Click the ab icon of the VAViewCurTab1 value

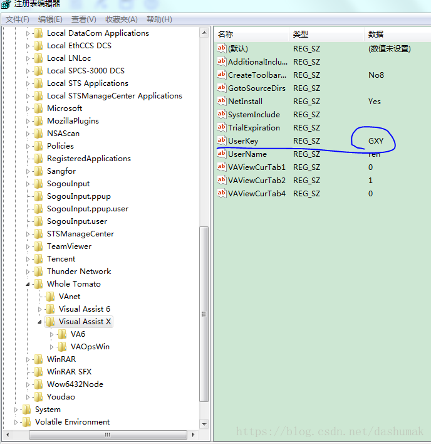222,167
